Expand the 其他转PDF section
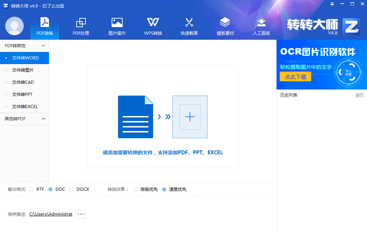 pyautogui.click(x=24, y=119)
